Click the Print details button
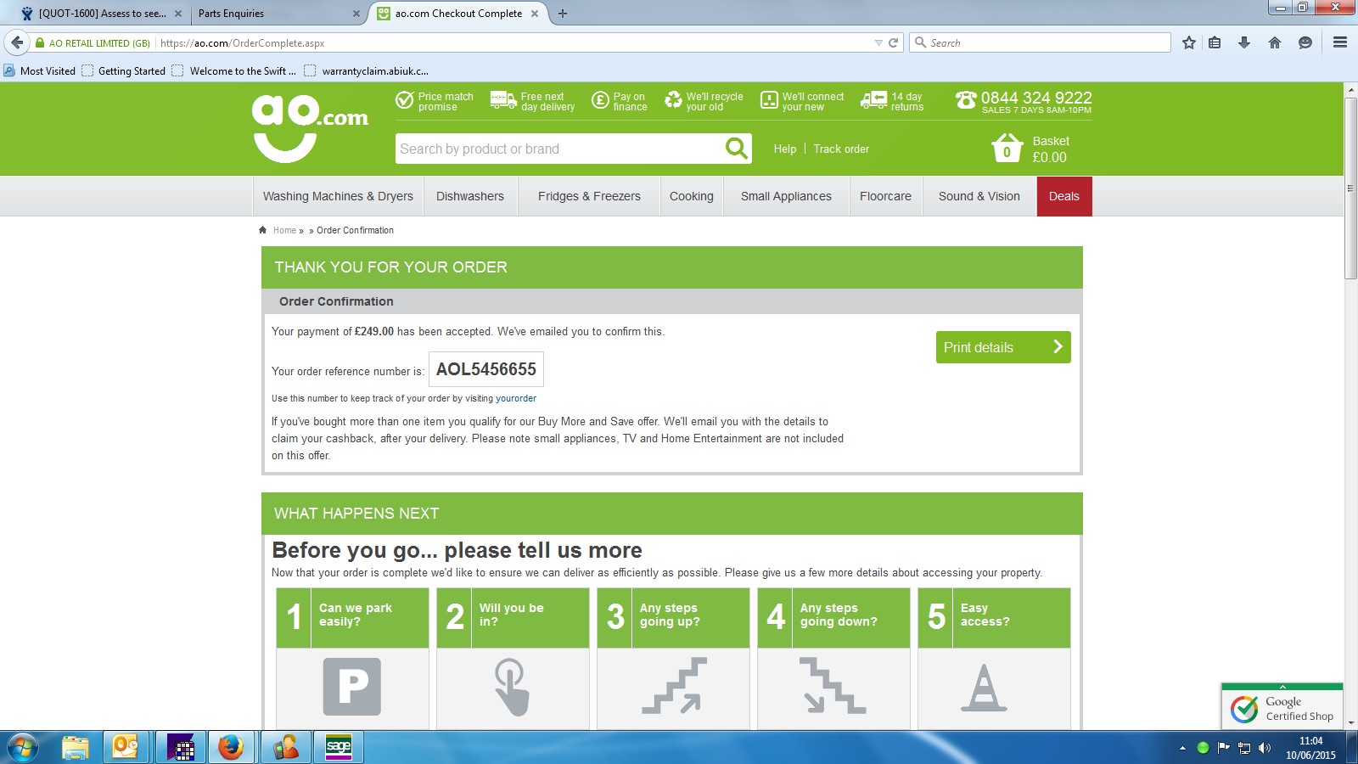Screen dimensions: 1358x764 click(x=1003, y=347)
